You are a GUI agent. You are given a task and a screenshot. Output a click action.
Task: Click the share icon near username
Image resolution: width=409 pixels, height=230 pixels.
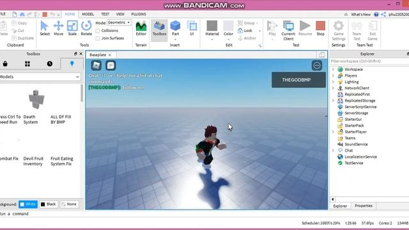383,14
